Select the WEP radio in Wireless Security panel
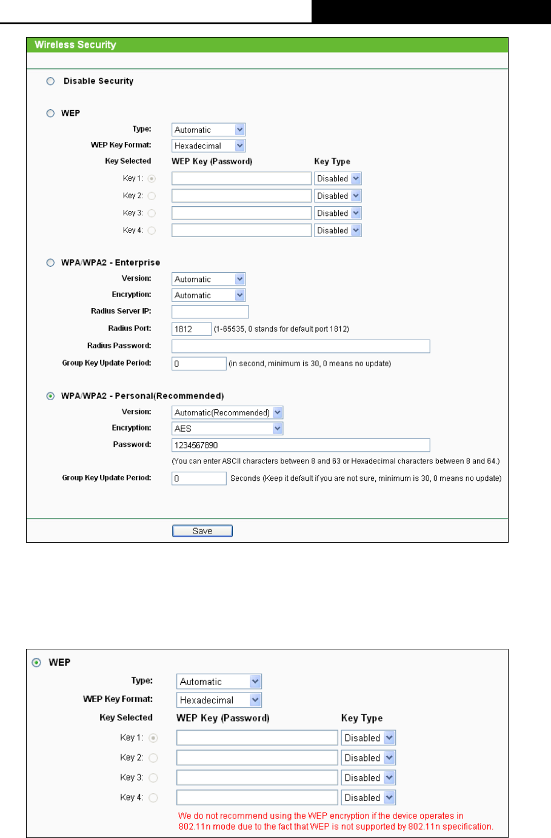 click(51, 113)
